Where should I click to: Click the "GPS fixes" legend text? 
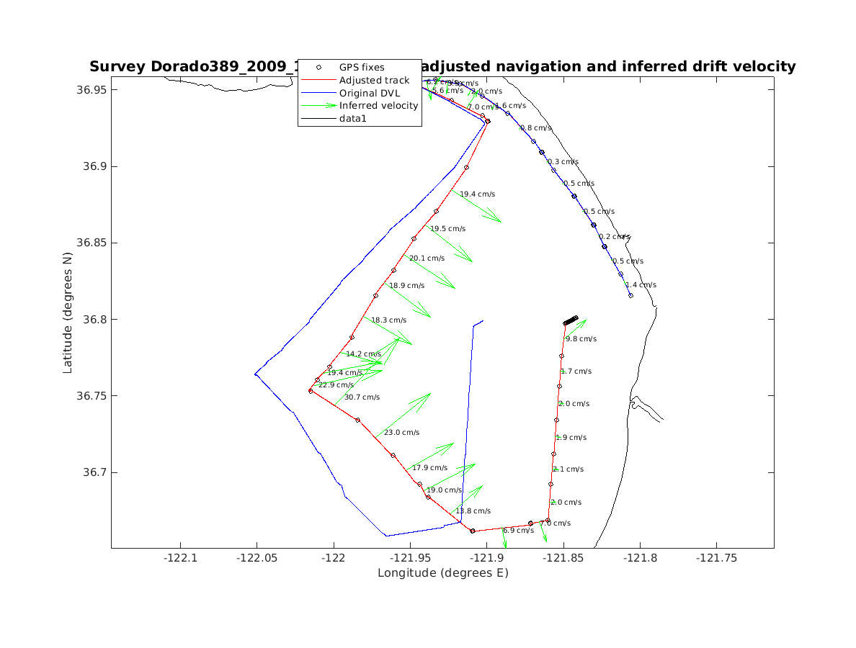362,68
